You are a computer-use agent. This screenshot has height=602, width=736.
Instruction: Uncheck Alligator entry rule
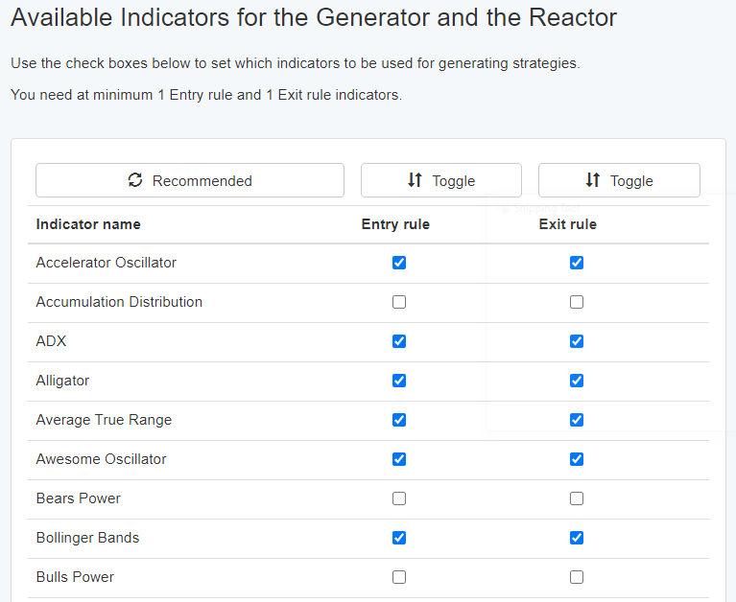(x=399, y=381)
